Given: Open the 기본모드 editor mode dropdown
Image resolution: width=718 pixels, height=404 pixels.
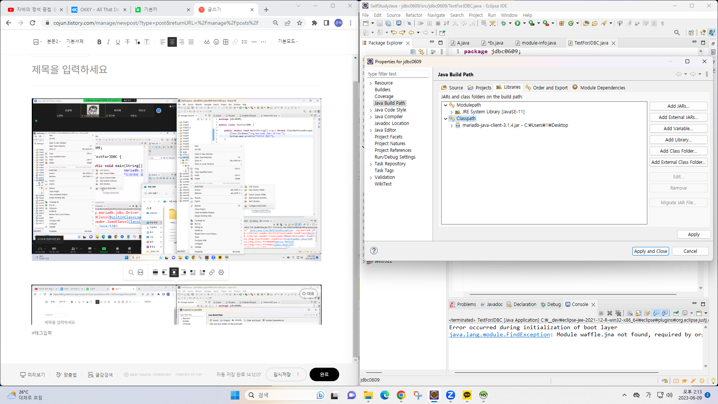Looking at the screenshot, I should tap(288, 41).
